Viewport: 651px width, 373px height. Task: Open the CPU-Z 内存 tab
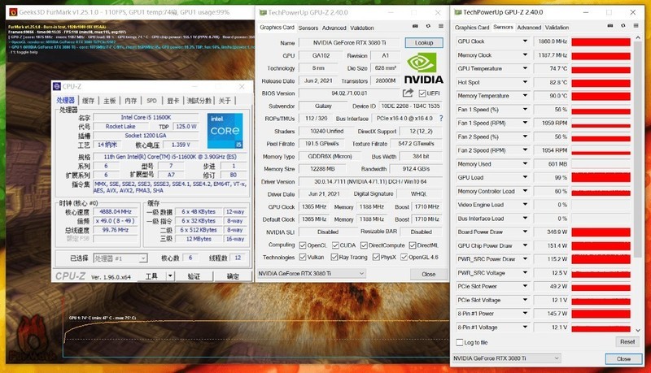tap(131, 101)
